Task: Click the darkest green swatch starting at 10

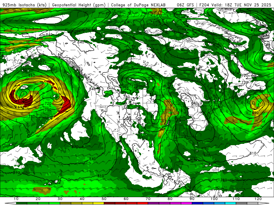Action: [22, 203]
